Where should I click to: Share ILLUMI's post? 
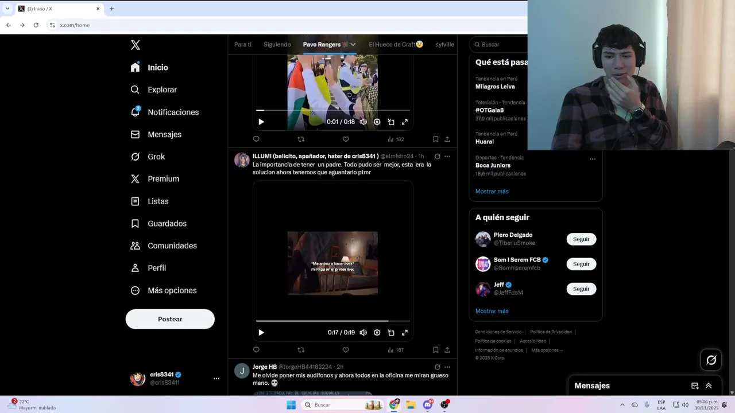(x=447, y=349)
